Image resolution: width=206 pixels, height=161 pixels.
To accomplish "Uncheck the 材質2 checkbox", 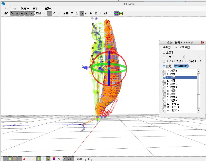I will (165, 78).
